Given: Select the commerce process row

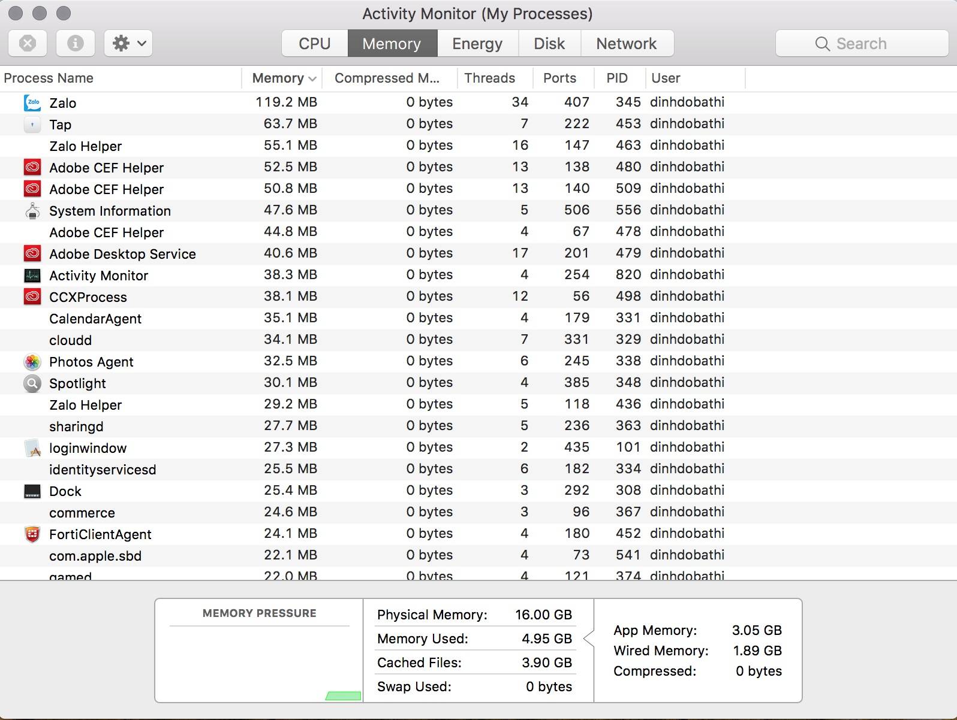Looking at the screenshot, I should tap(478, 512).
